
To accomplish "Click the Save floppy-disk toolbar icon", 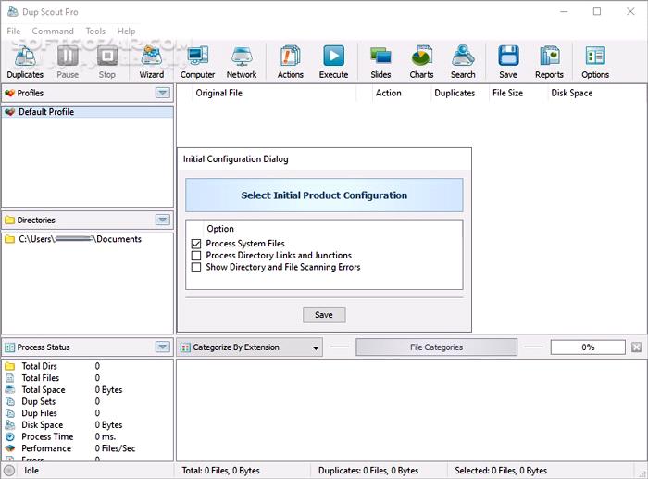I will pyautogui.click(x=508, y=56).
